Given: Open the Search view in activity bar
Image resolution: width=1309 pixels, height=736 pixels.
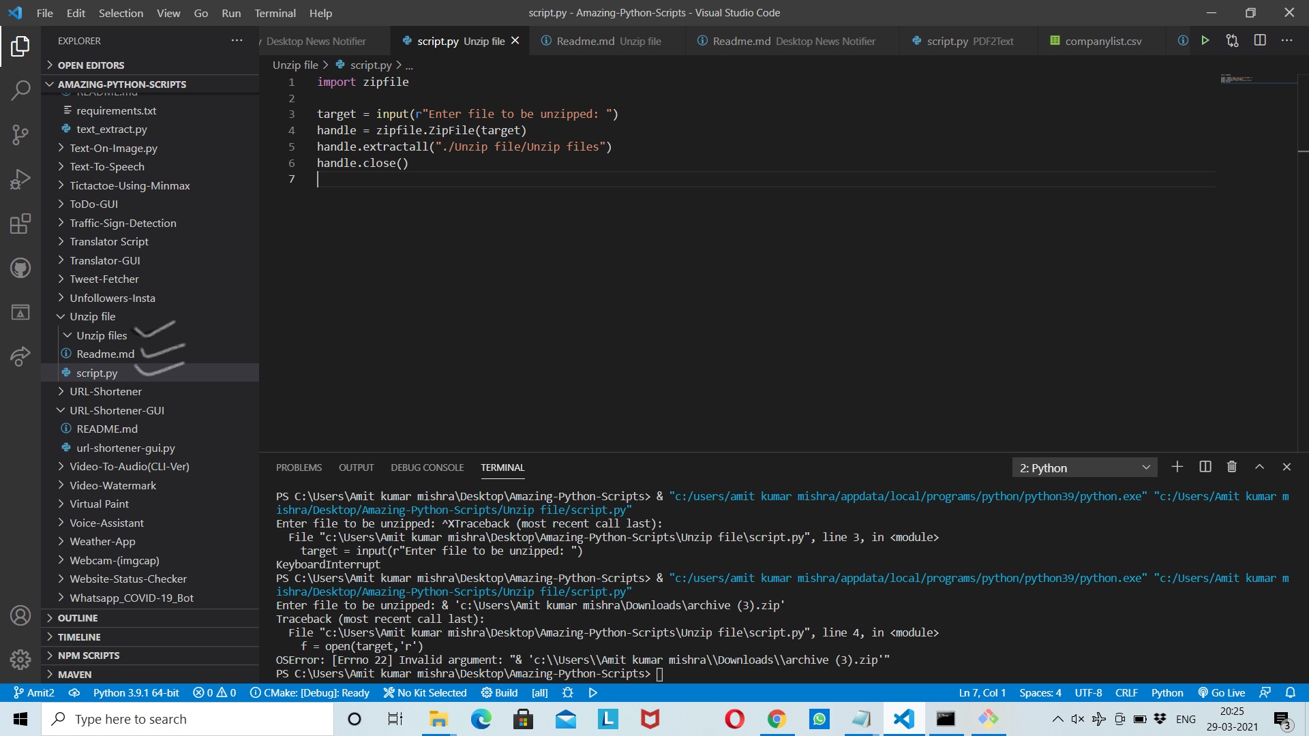Looking at the screenshot, I should pyautogui.click(x=20, y=90).
